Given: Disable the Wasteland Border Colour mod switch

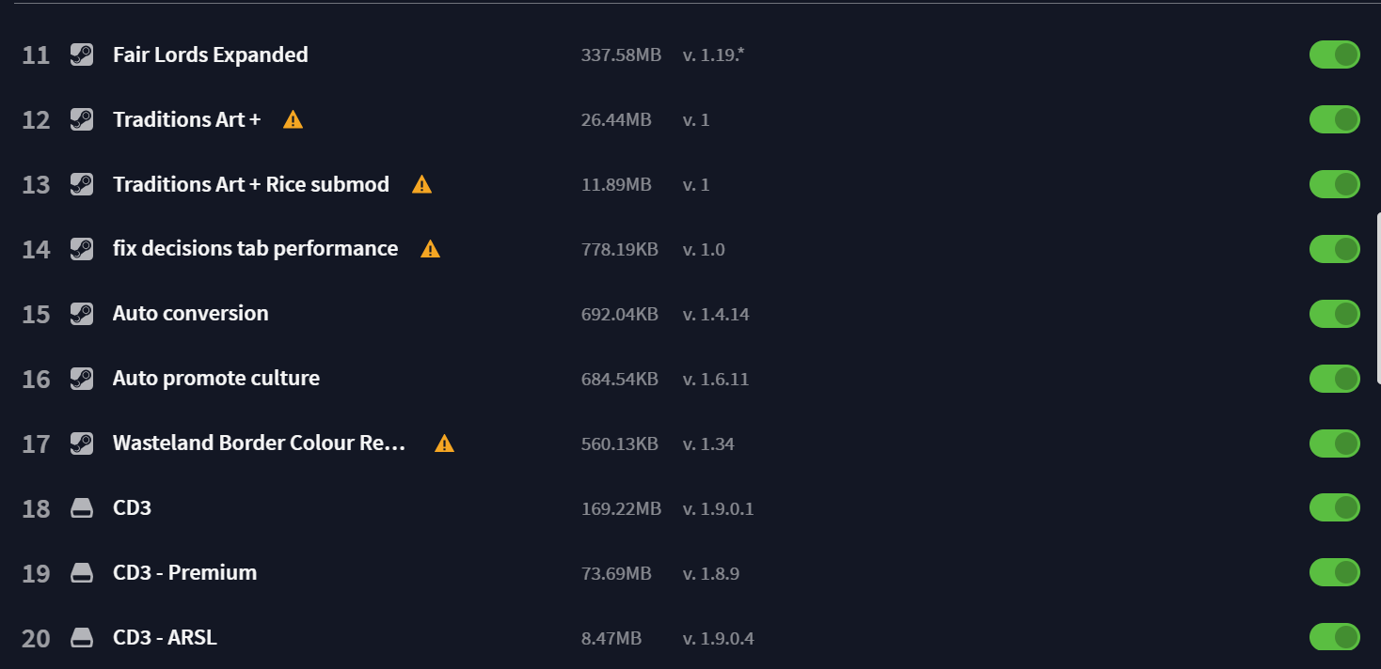Looking at the screenshot, I should coord(1335,443).
